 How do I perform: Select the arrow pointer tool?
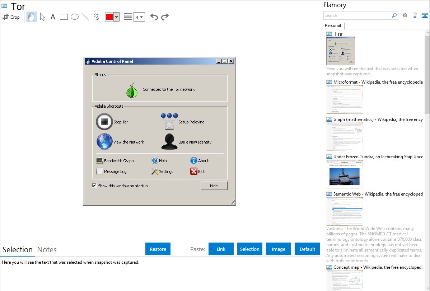pos(42,17)
